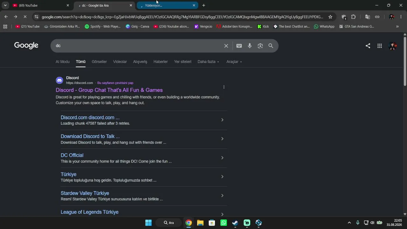
Task: Open Steam from the taskbar
Action: pyautogui.click(x=235, y=223)
